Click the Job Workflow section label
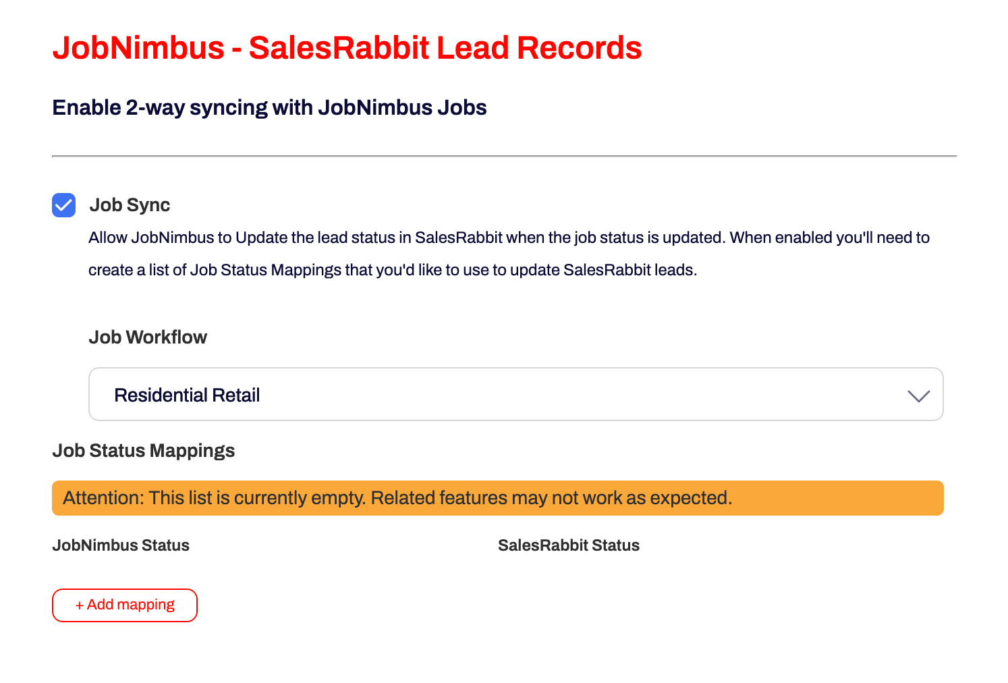This screenshot has height=683, width=1008. 148,337
